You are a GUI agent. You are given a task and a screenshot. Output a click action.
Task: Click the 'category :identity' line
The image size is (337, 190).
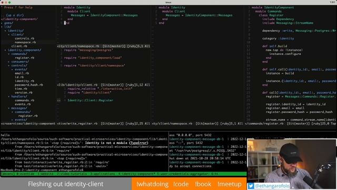coord(278,39)
